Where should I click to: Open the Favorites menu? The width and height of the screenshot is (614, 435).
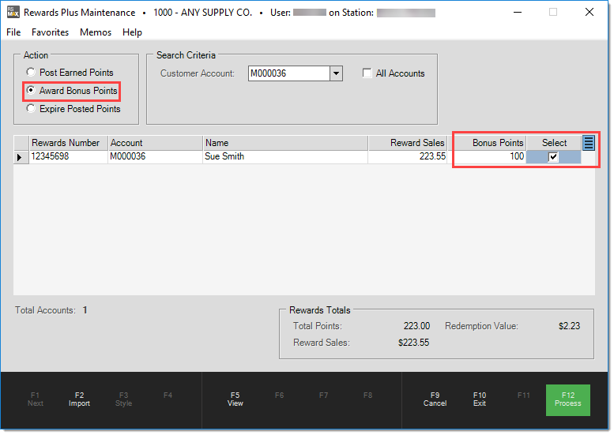(x=50, y=32)
